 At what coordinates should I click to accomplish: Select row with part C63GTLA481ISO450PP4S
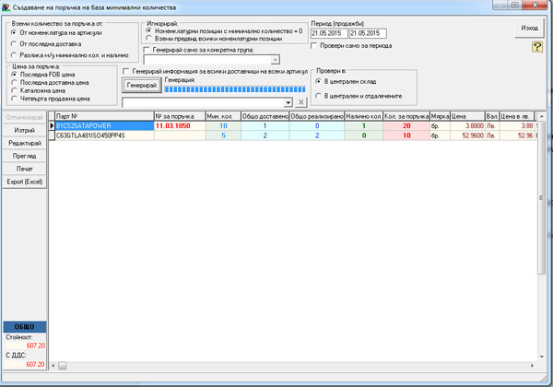[x=101, y=135]
